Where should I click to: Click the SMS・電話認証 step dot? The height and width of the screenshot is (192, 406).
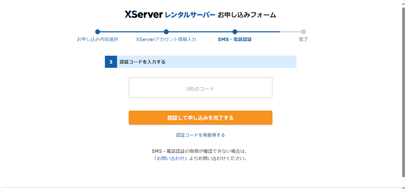click(x=235, y=32)
